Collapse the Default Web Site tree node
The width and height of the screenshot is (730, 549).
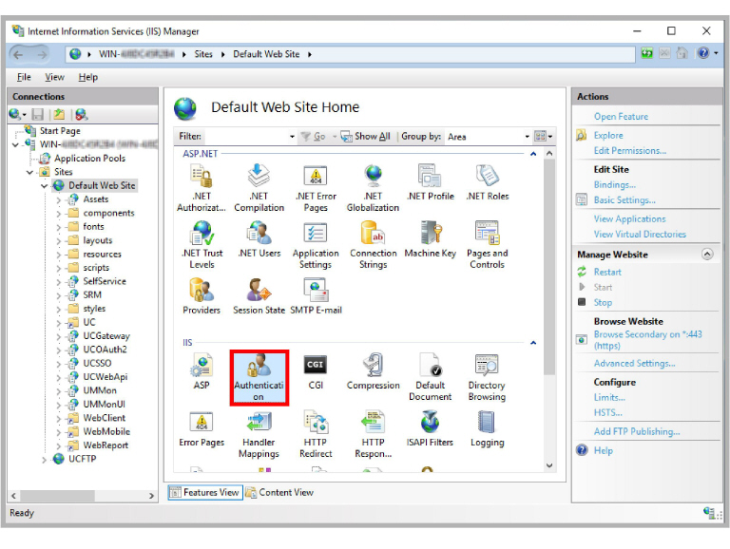tap(44, 186)
